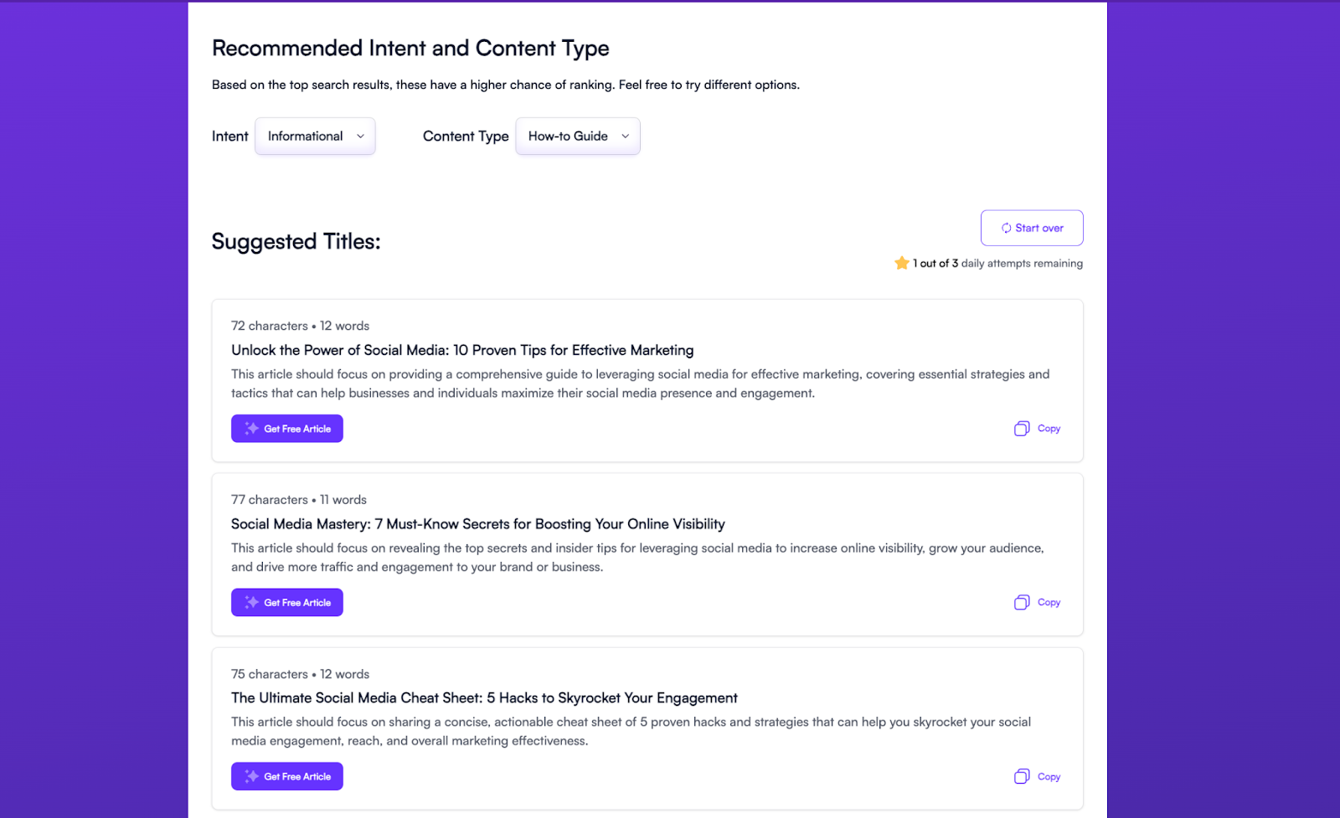This screenshot has width=1340, height=818.
Task: Select title 'Unlock the Power of Social Media: 10 Proven Tips'
Action: pyautogui.click(x=462, y=350)
